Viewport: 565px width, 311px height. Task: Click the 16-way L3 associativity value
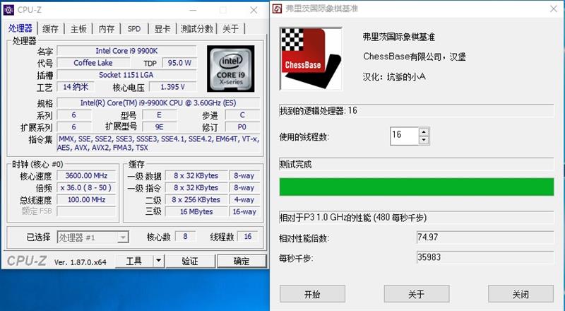[x=244, y=212]
